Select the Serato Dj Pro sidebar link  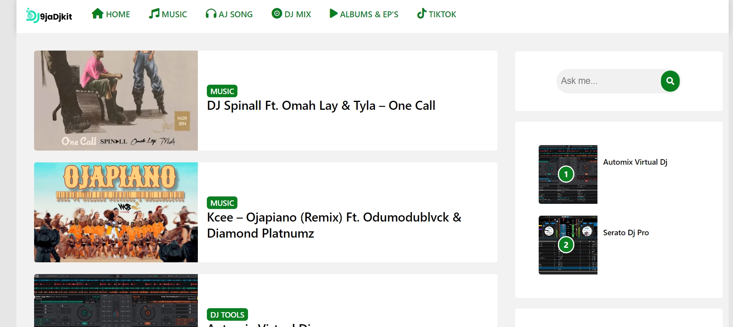626,233
